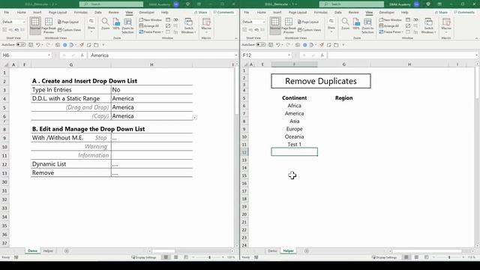Click the Split icon in right window ribbon

(x=408, y=20)
